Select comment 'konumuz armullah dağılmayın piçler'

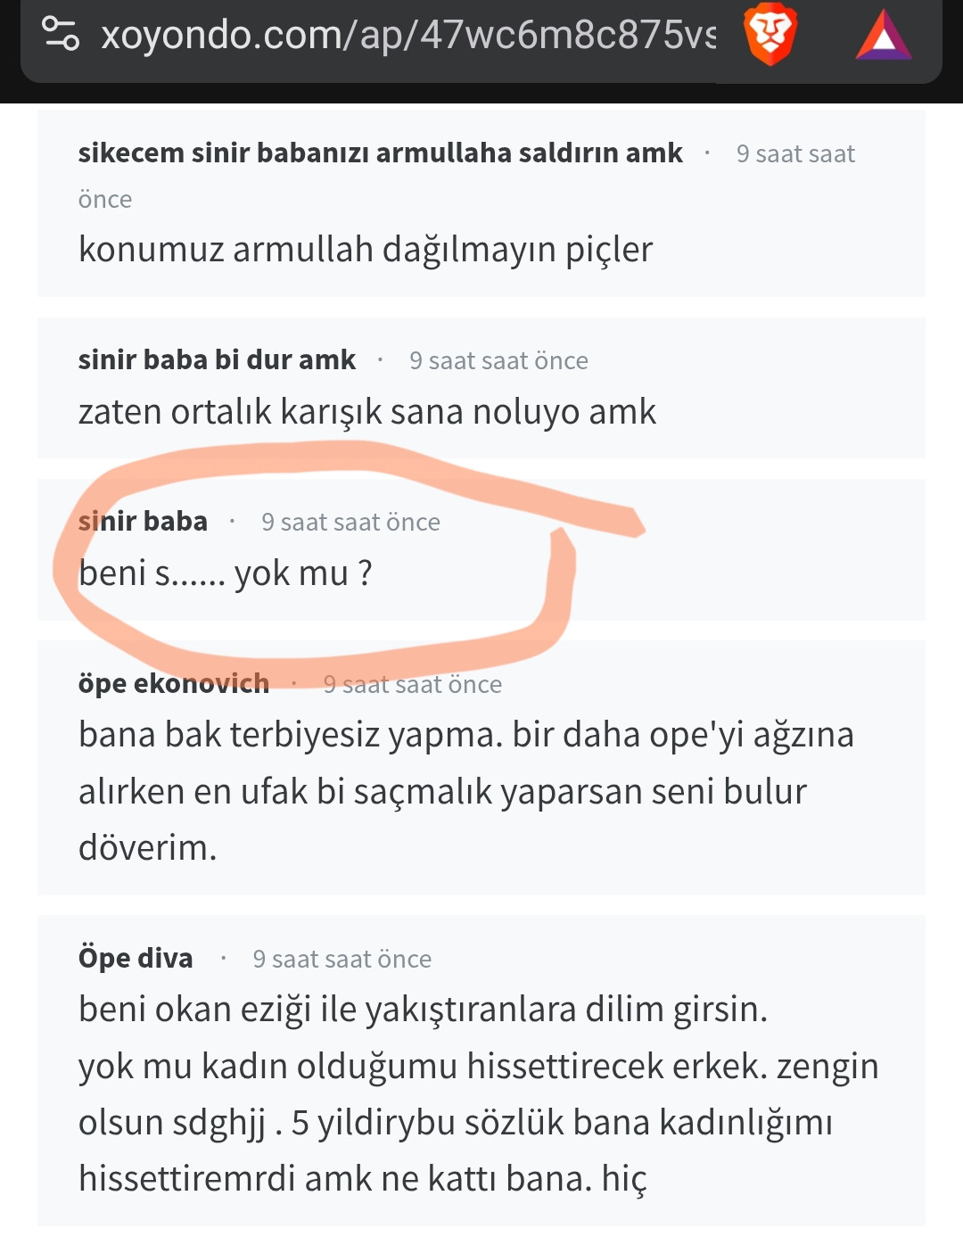[366, 249]
